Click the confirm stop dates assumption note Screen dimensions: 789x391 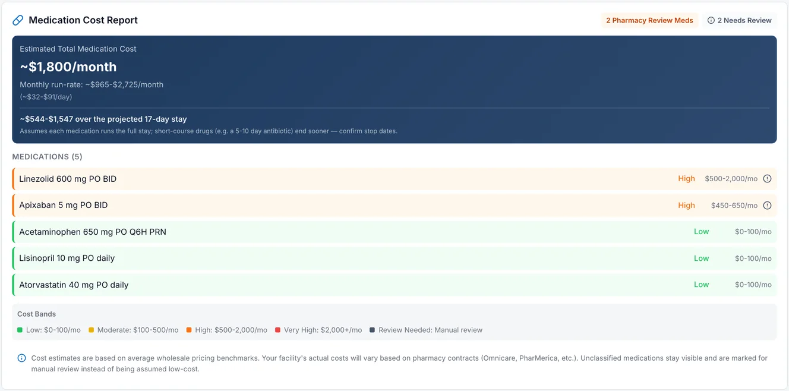(209, 131)
